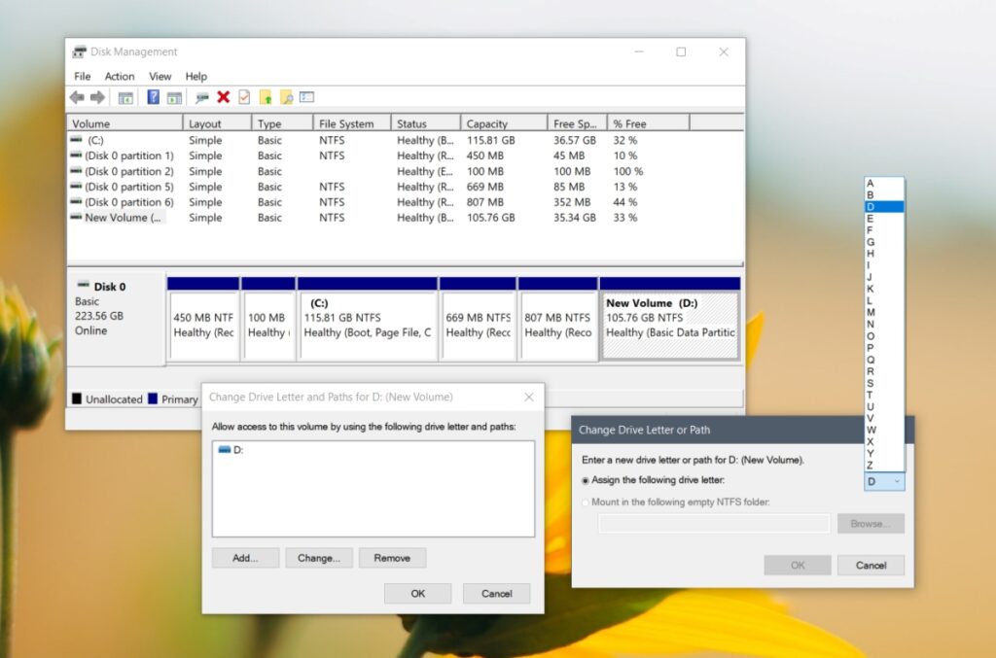Click the Forward arrow toolbar icon
Viewport: 996px width, 658px height.
pyautogui.click(x=97, y=97)
